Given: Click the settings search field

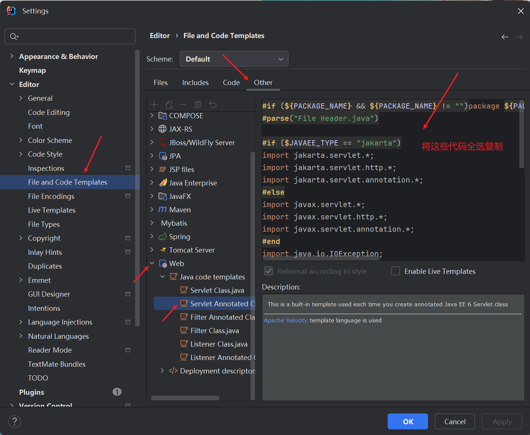Looking at the screenshot, I should click(x=70, y=36).
